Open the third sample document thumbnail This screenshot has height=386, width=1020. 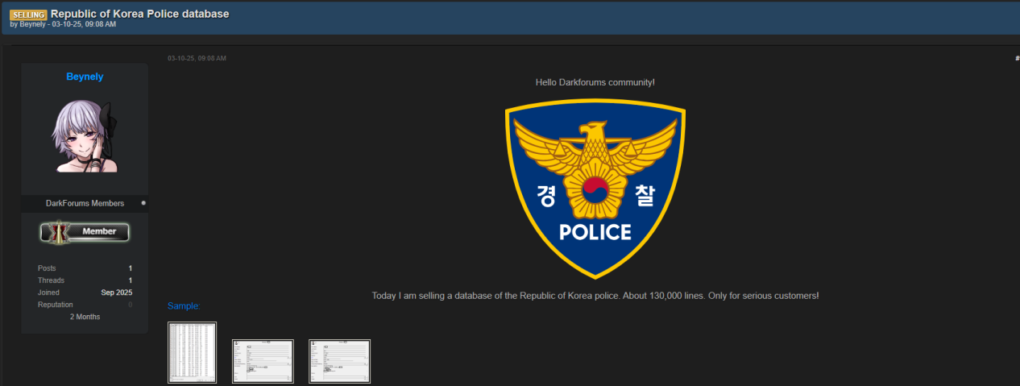pyautogui.click(x=339, y=361)
